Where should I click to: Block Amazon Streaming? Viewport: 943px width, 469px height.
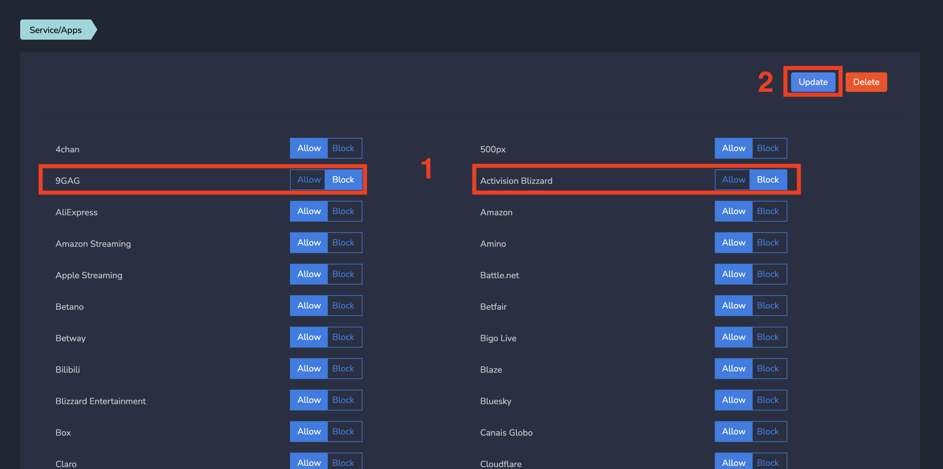coord(343,242)
